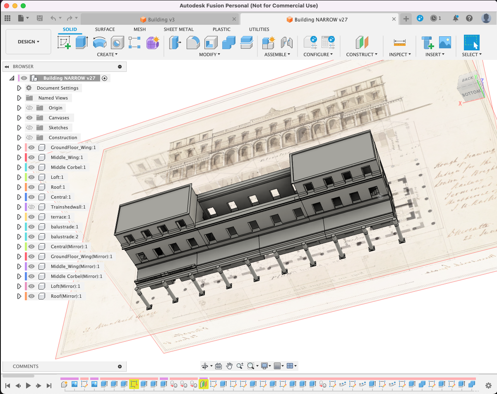Select the Revolve tool in Create

pyautogui.click(x=99, y=42)
